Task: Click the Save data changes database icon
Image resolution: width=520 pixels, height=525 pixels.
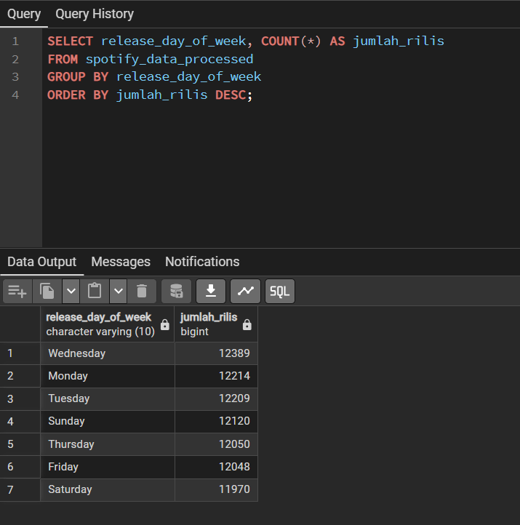Action: pos(177,291)
